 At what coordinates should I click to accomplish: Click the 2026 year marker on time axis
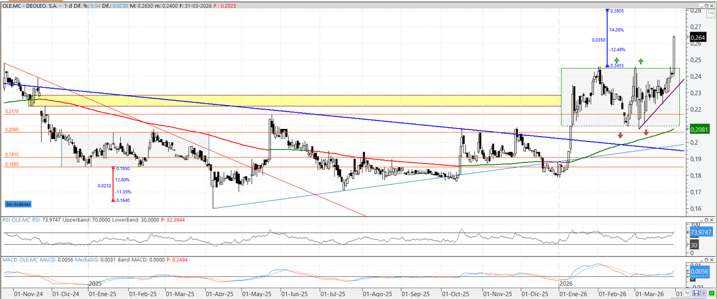pos(567,284)
